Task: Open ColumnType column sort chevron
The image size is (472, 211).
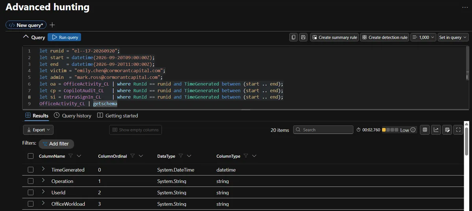Action: 254,156
